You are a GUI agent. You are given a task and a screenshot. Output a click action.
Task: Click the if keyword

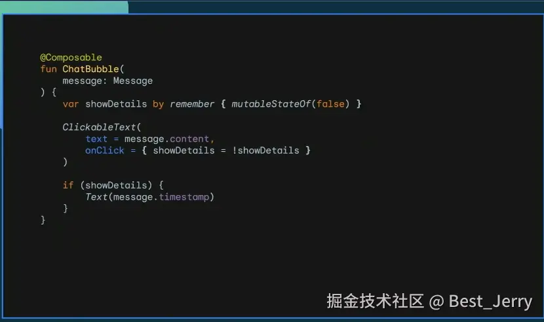(x=68, y=185)
